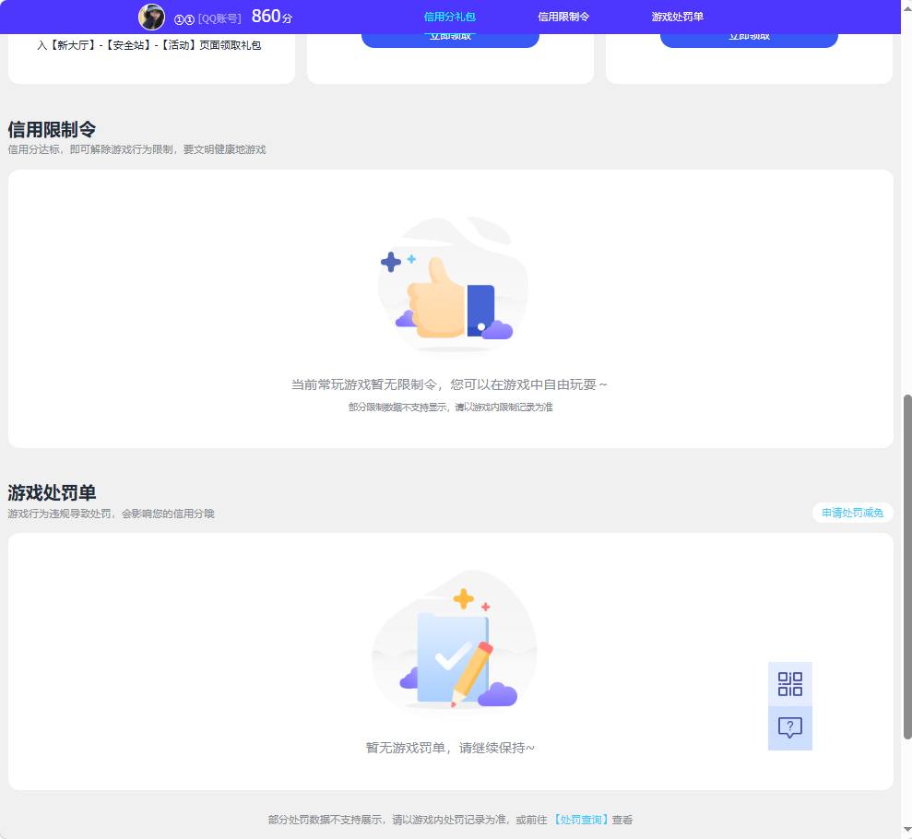Click the checklist pencil illustration

pos(454,642)
